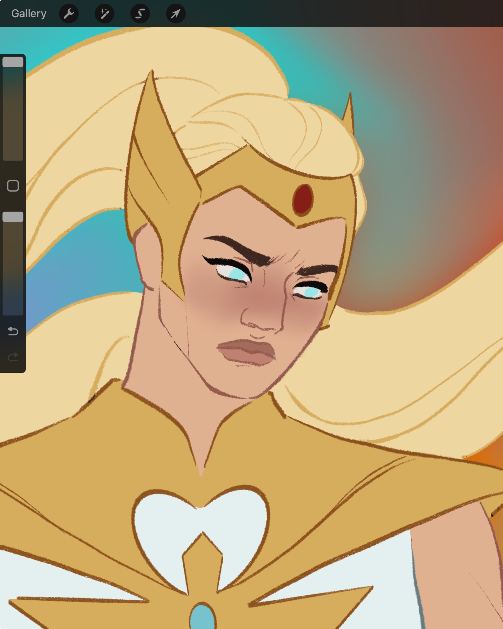Click the greyed-out redo arrow
Viewport: 503px width, 629px height.
pyautogui.click(x=13, y=357)
